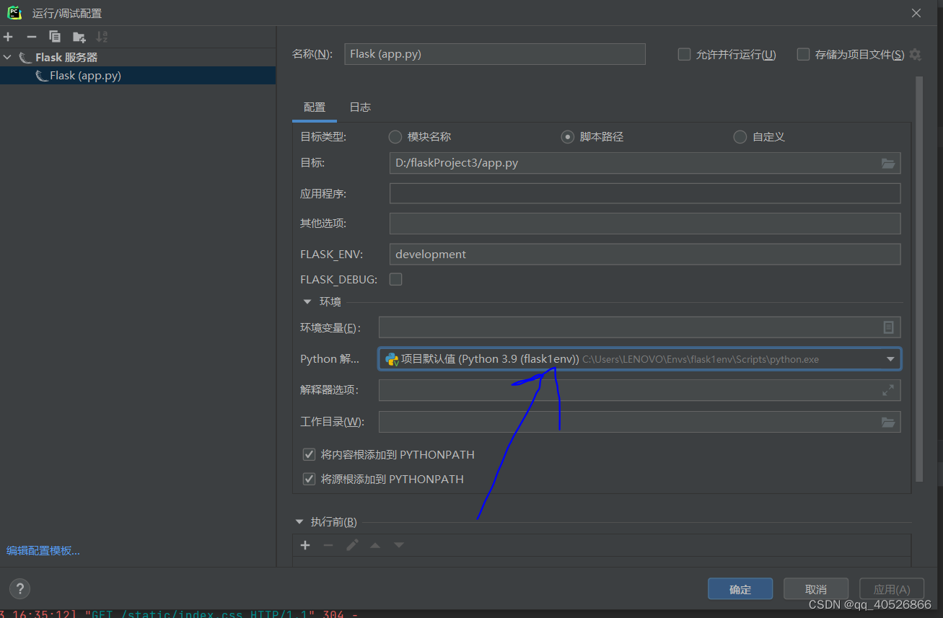The height and width of the screenshot is (618, 943).
Task: Toggle the FLASK_DEBUG checkbox
Action: point(395,279)
